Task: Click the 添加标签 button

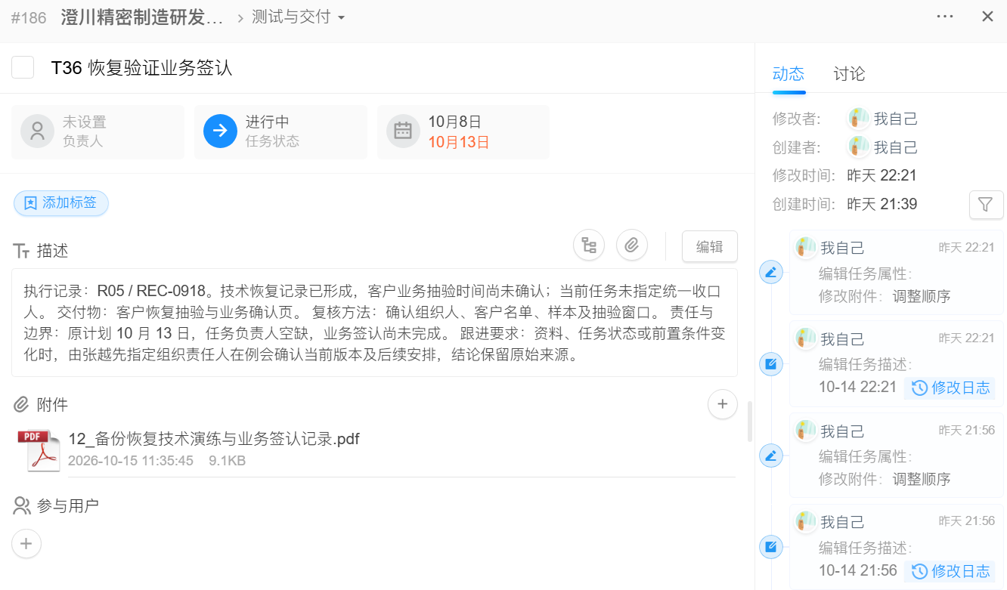Action: click(61, 202)
